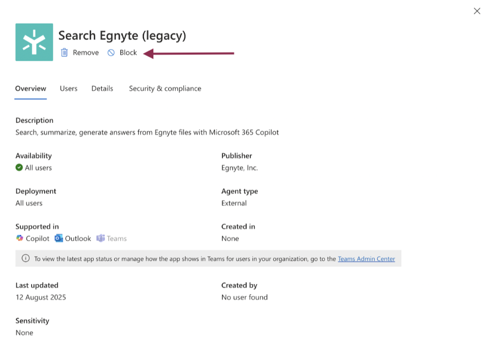Select the Security & compliance tab
488x344 pixels.
(165, 88)
